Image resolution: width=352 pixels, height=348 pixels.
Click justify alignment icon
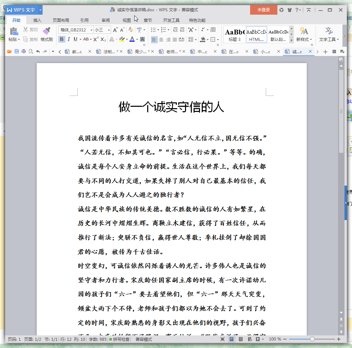(x=175, y=40)
